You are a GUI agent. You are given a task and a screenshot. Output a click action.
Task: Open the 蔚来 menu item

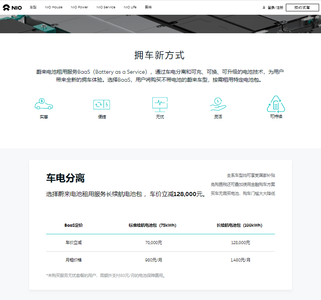coord(148,7)
